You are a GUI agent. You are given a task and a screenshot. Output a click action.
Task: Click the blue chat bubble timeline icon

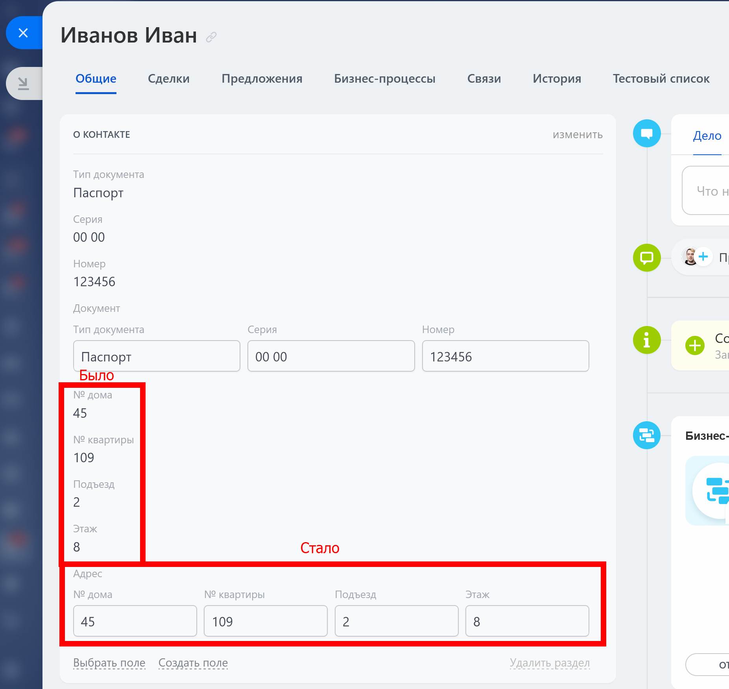[x=646, y=133]
